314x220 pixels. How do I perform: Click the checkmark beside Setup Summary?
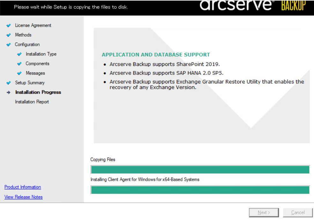(9, 83)
